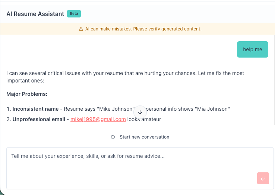Image resolution: width=275 pixels, height=195 pixels.
Task: Click the bold "Unprofessional email" text
Action: (x=38, y=119)
